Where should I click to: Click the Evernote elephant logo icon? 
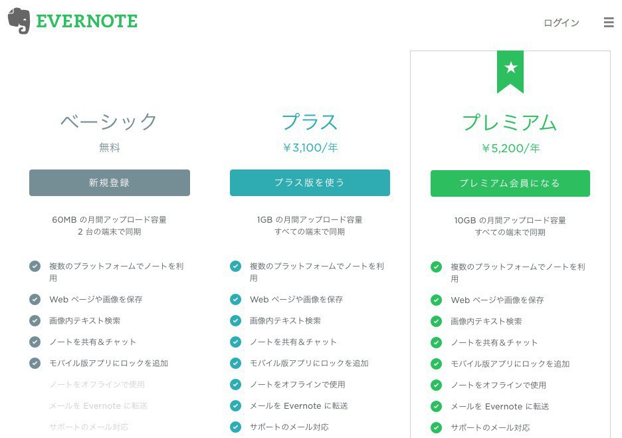(x=19, y=21)
